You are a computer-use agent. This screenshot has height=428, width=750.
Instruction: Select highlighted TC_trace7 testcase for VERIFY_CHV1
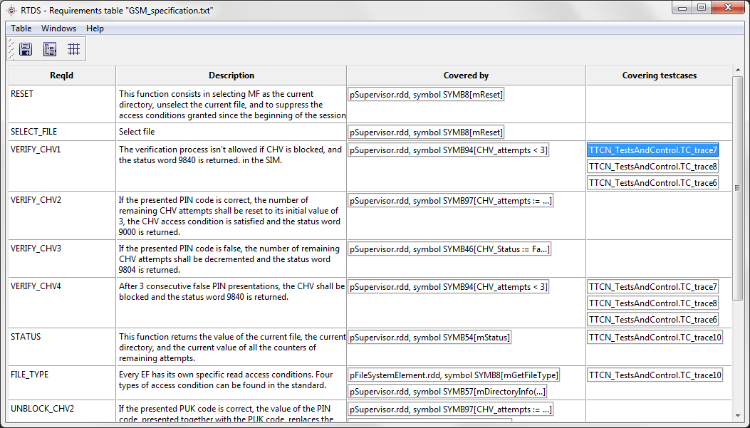coord(652,150)
